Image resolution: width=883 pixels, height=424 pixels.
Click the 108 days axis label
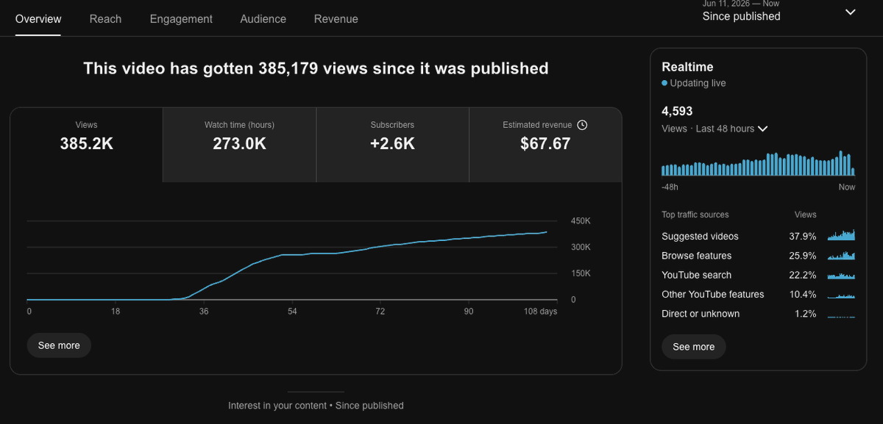(x=540, y=312)
